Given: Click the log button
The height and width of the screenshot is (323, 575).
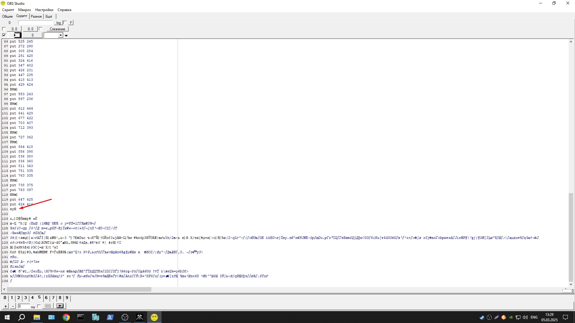Looking at the screenshot, I should (58, 23).
